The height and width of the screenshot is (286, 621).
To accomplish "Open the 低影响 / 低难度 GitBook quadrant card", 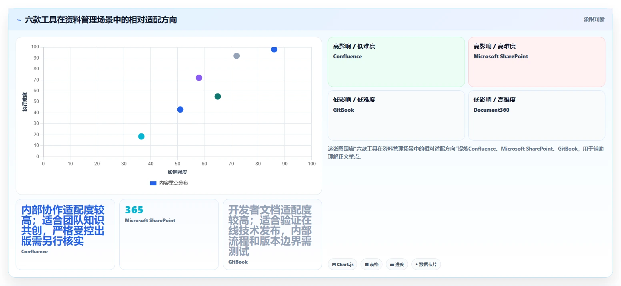I will tap(396, 115).
